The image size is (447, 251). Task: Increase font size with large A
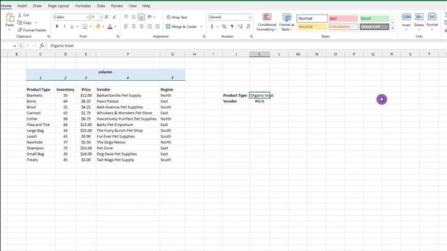tap(107, 17)
